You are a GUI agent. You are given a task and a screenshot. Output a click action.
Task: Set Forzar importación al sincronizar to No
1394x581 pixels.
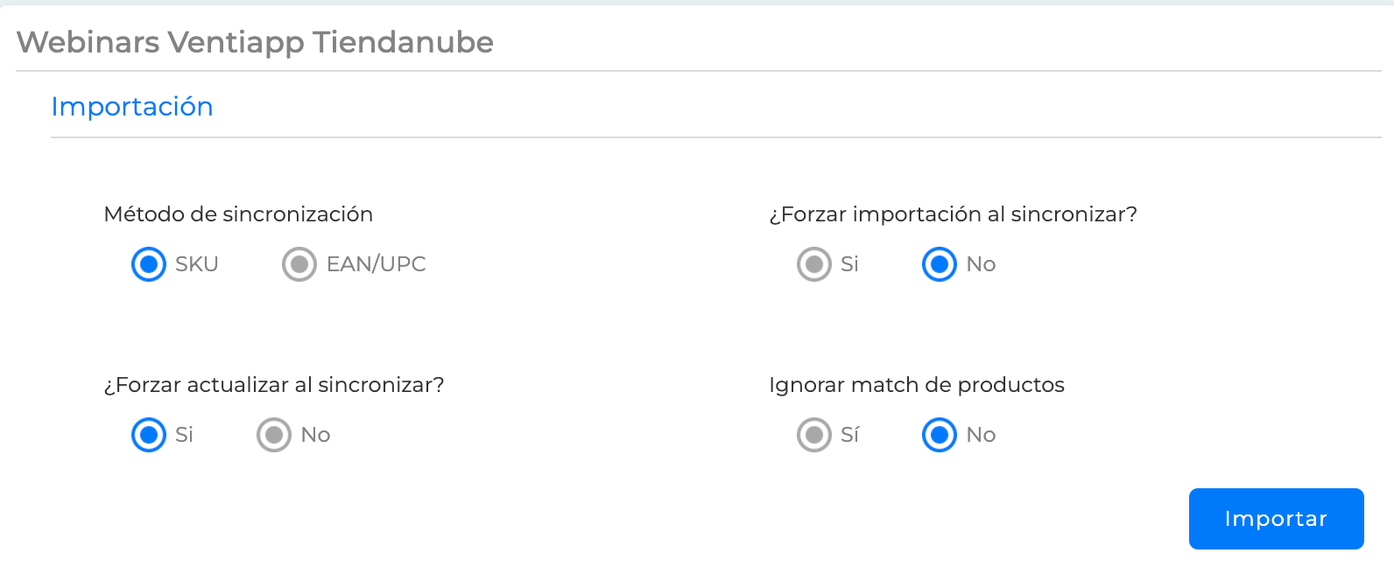pyautogui.click(x=940, y=264)
